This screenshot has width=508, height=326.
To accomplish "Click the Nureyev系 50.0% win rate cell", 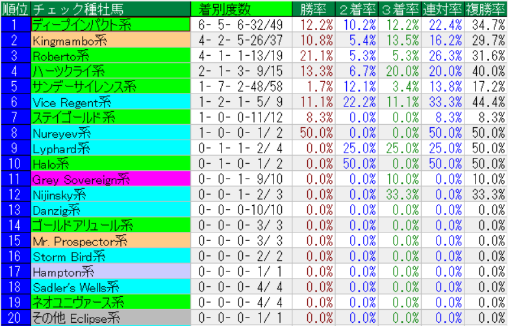I will (316, 132).
